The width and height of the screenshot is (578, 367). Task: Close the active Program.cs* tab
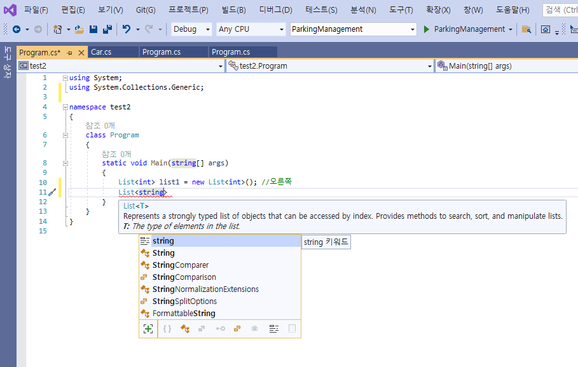tap(81, 53)
